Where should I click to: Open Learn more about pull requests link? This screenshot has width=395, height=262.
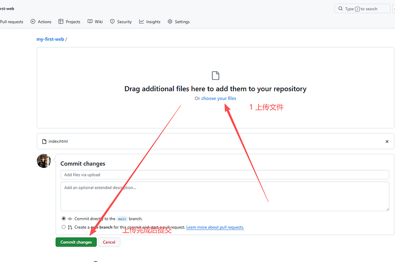pos(215,227)
